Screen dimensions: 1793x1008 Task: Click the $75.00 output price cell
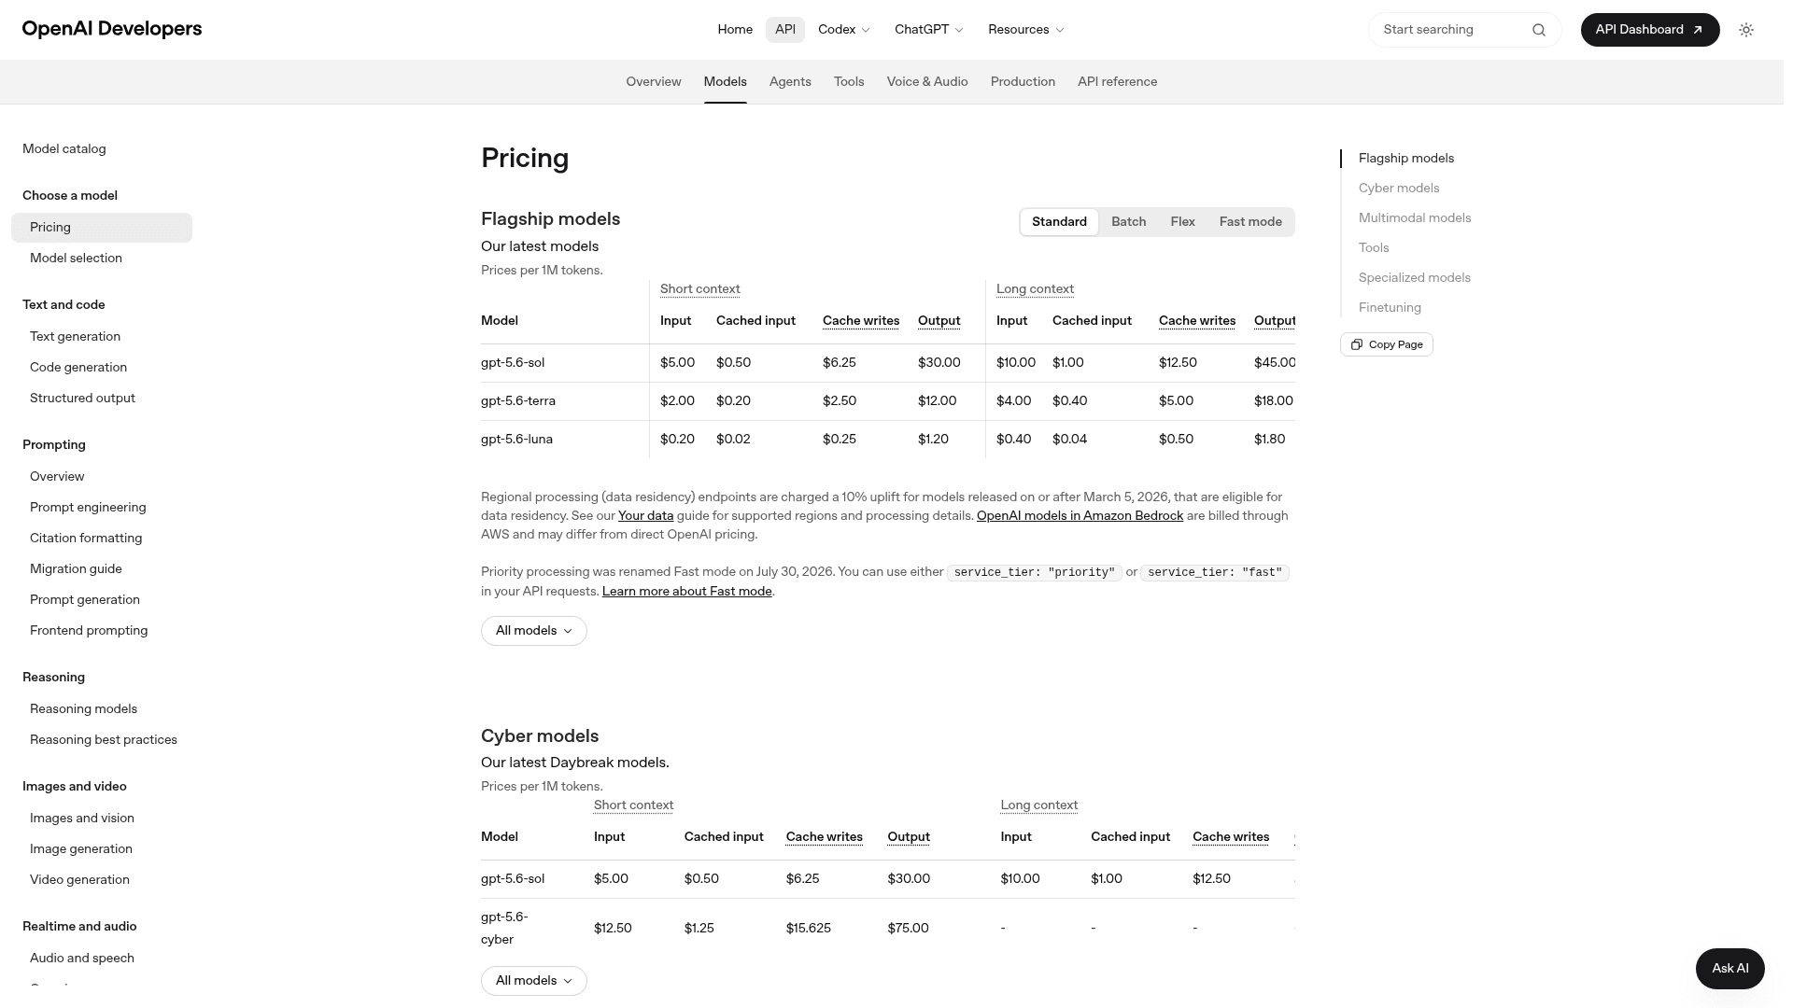(908, 929)
